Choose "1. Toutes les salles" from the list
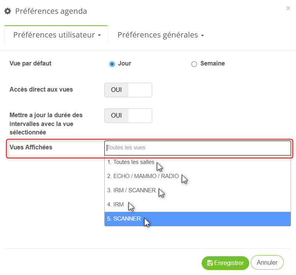Screen dimensions: 296x275 (131, 162)
